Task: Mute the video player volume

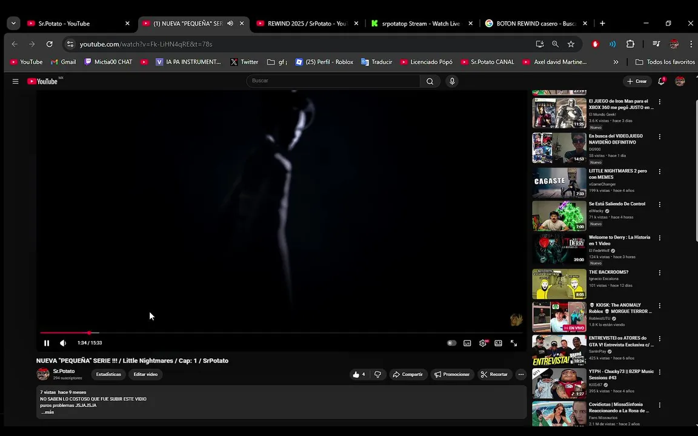Action: coord(63,343)
